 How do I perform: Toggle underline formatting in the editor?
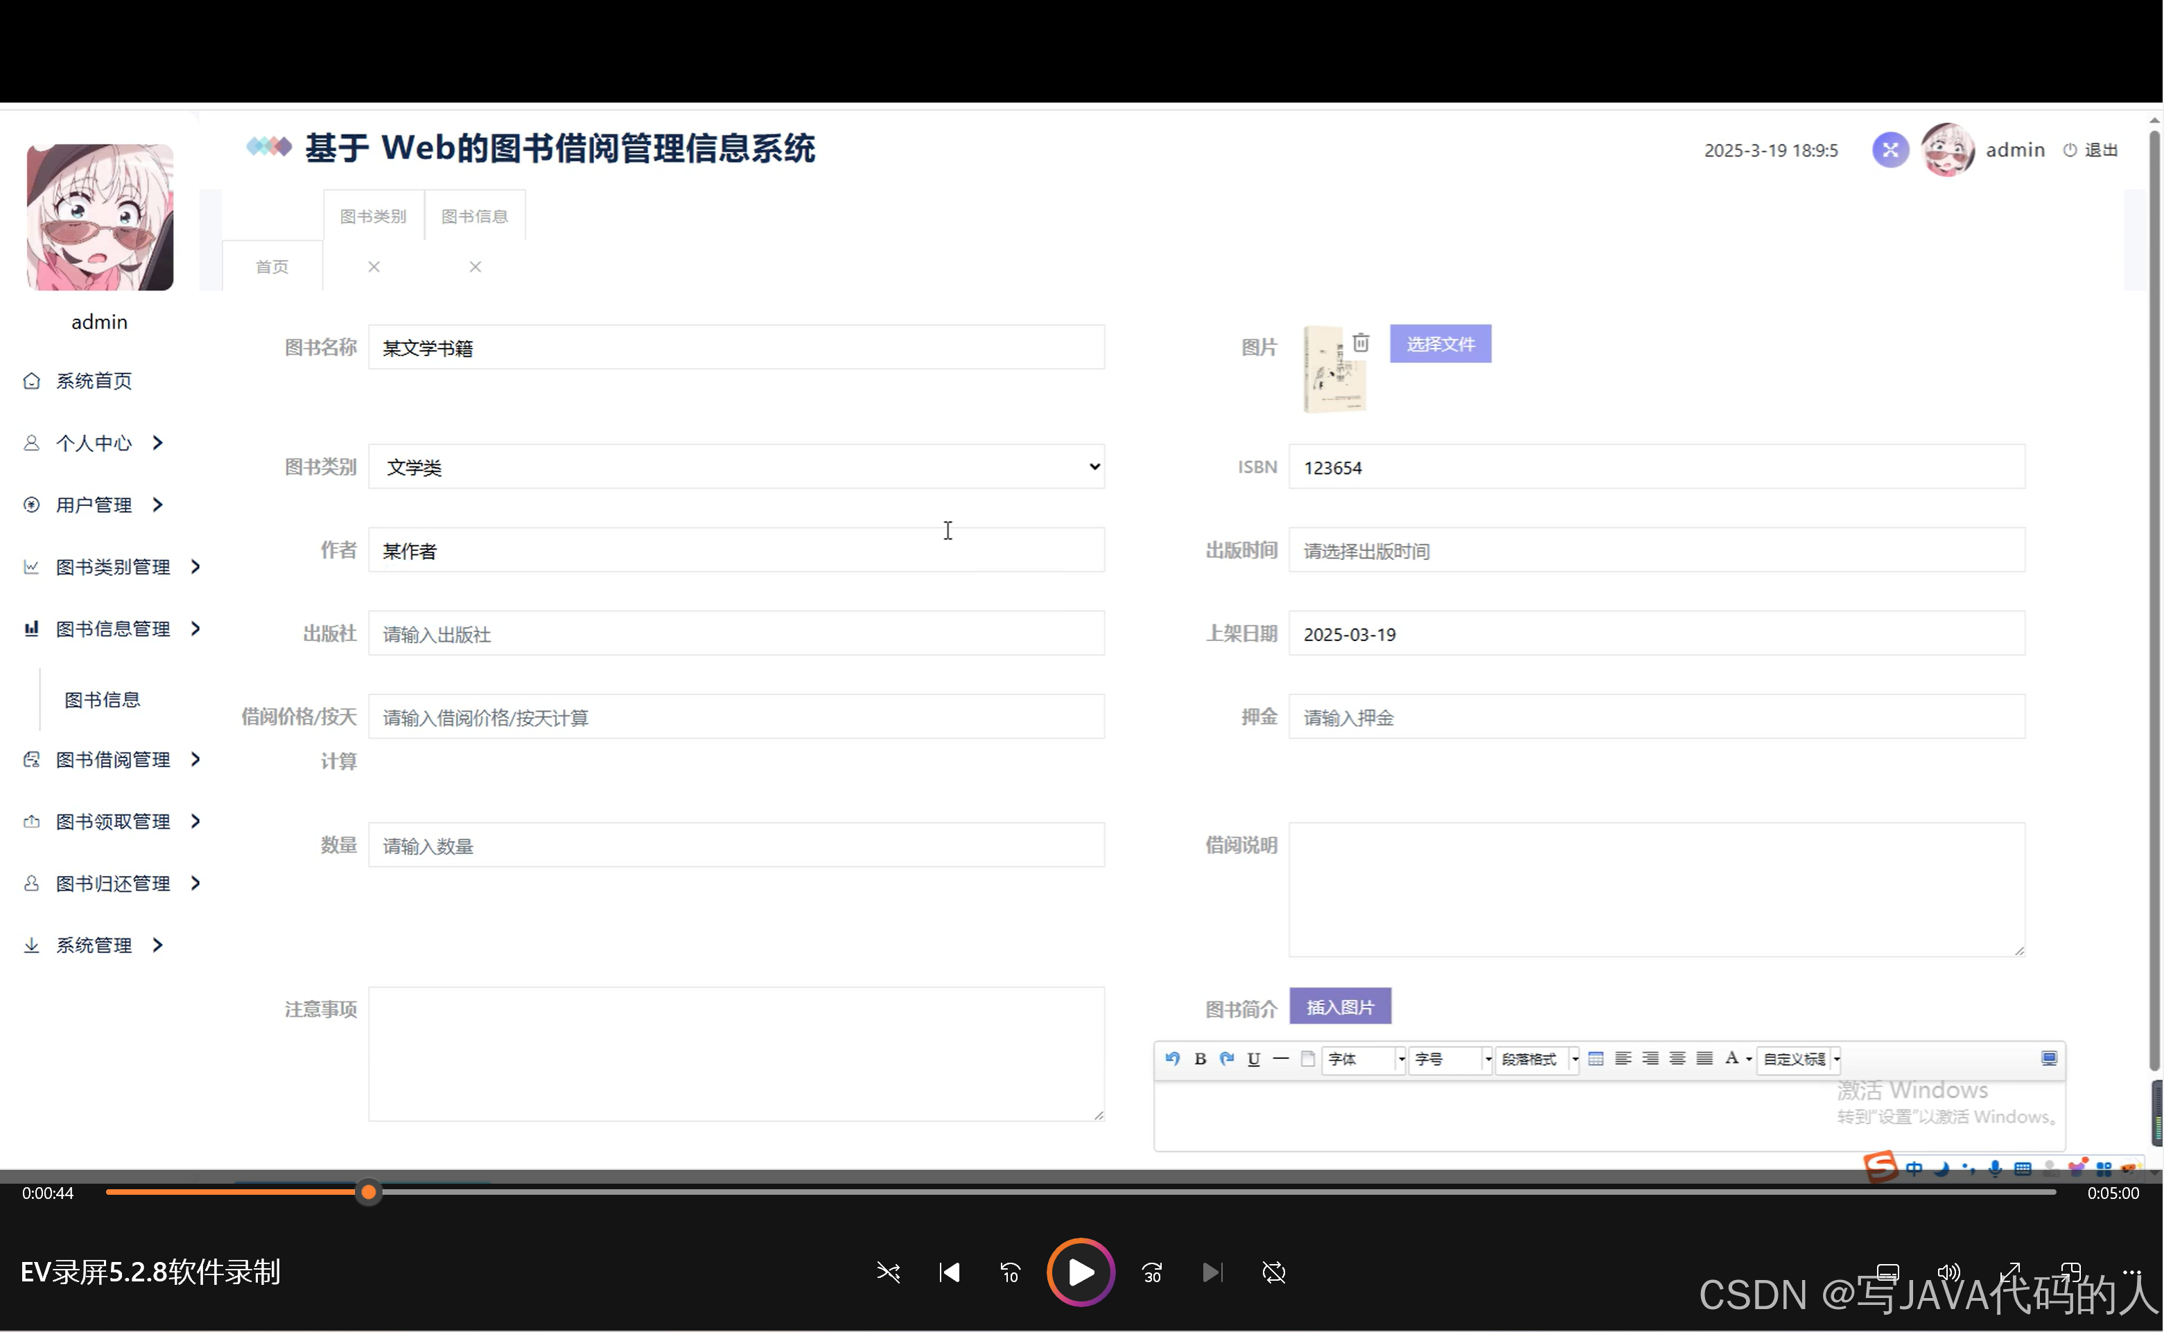(x=1253, y=1058)
